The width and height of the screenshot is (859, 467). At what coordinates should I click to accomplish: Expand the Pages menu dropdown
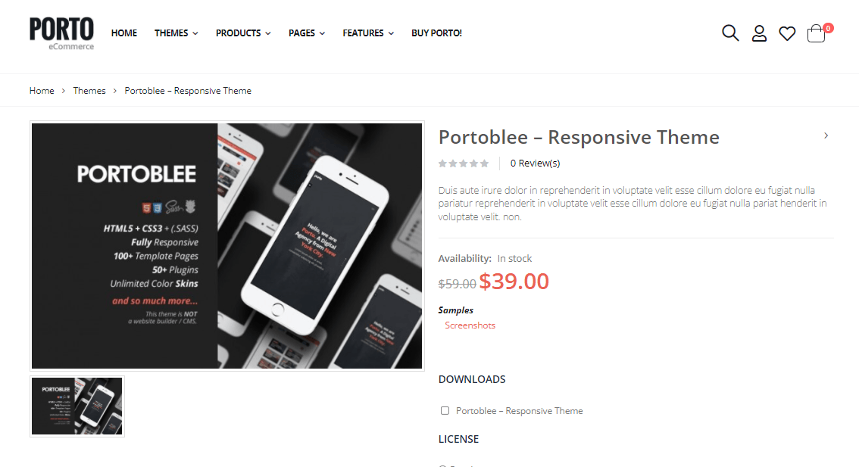(307, 33)
